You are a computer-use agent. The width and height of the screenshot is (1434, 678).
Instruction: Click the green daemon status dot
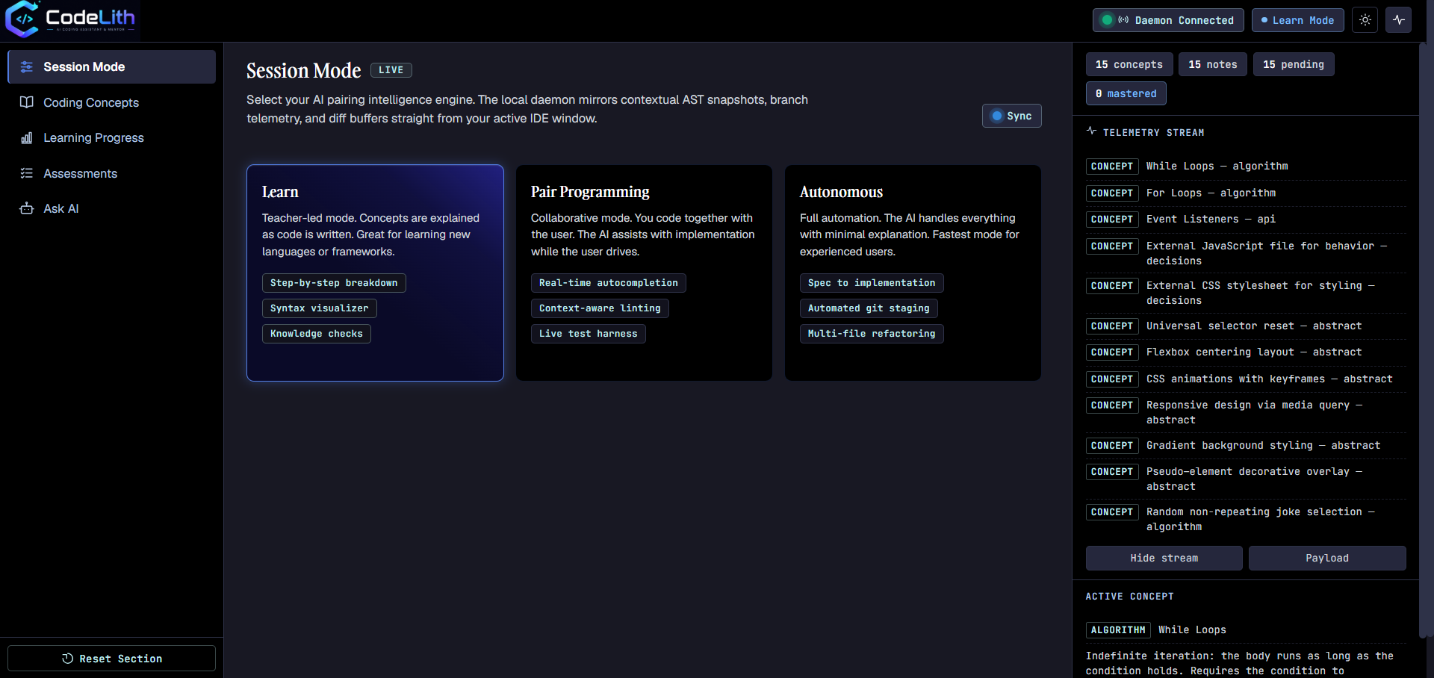1108,20
